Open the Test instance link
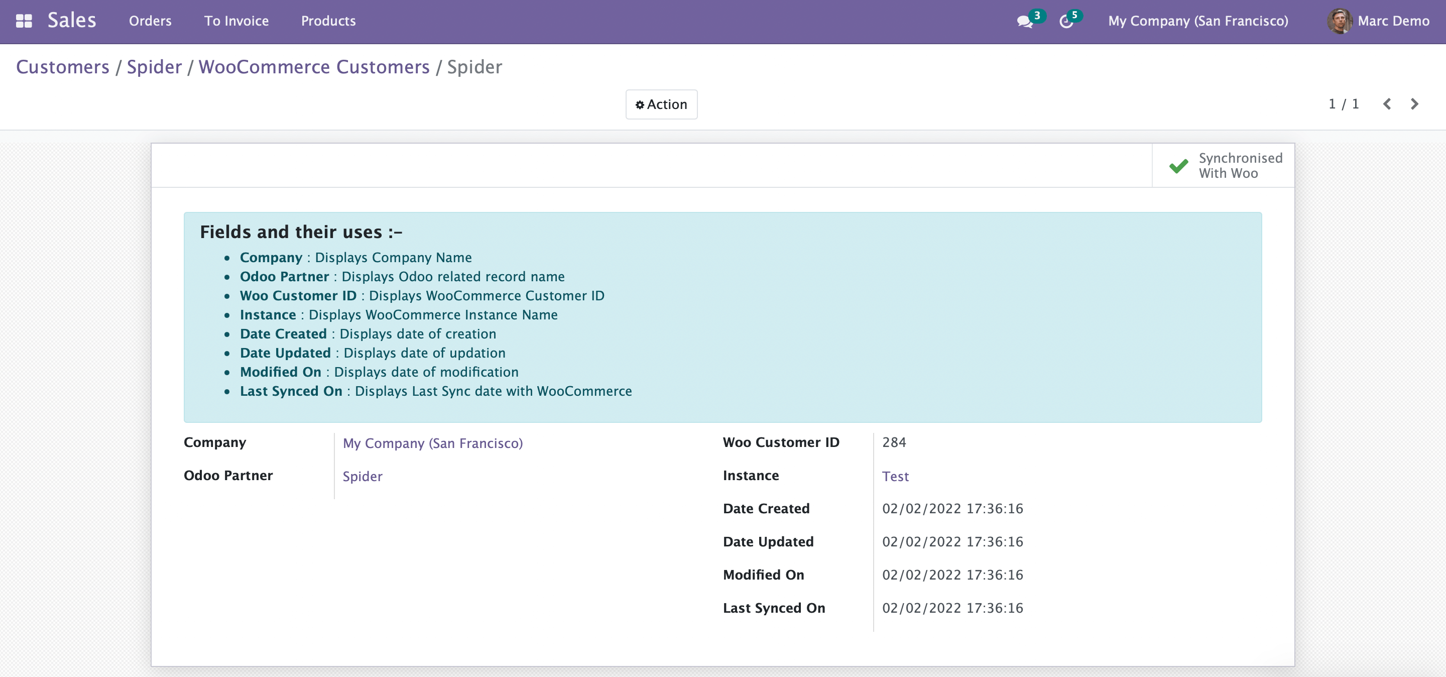Screen dimensions: 1446x677 [895, 476]
